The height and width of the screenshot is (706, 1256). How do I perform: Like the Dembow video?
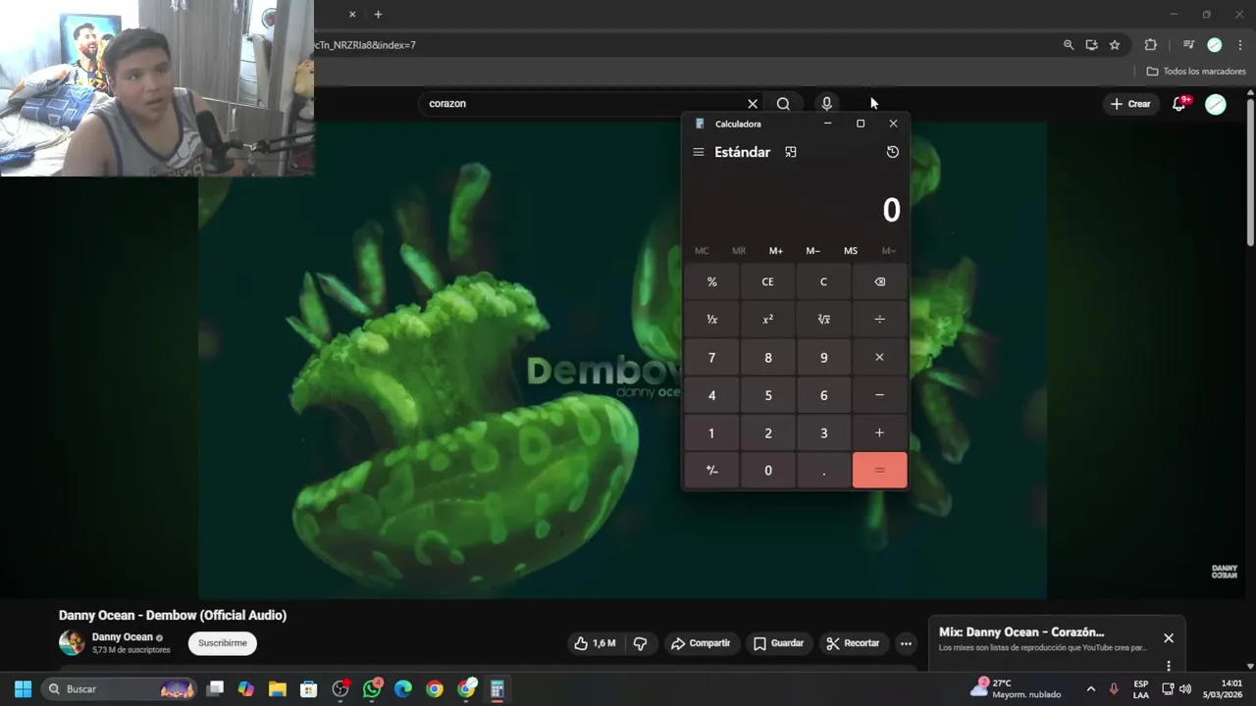point(595,643)
